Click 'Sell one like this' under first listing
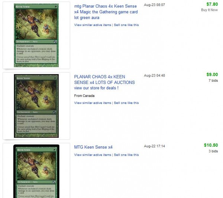This screenshot has width=223, height=198. 126,25
